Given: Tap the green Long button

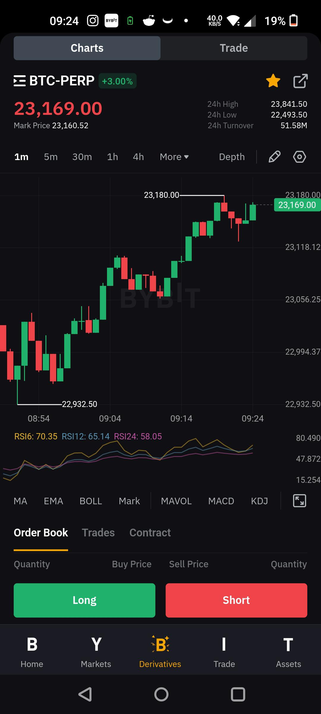Looking at the screenshot, I should pyautogui.click(x=84, y=600).
